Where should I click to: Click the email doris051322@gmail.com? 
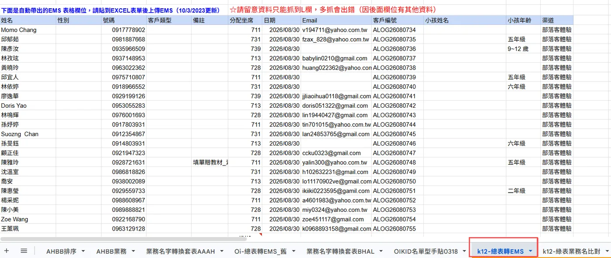pos(336,105)
